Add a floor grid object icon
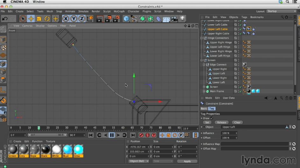This screenshot has height=168, width=300. coord(166,19)
